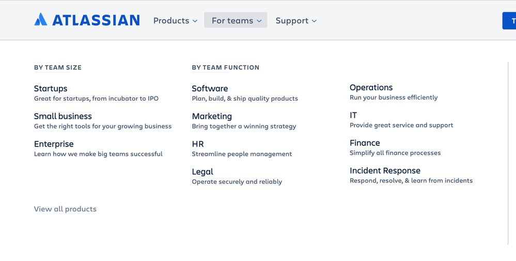This screenshot has width=516, height=261.
Task: Collapse the For teams menu
Action: [236, 21]
